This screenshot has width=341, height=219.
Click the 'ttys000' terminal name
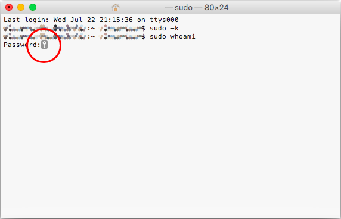click(x=164, y=20)
